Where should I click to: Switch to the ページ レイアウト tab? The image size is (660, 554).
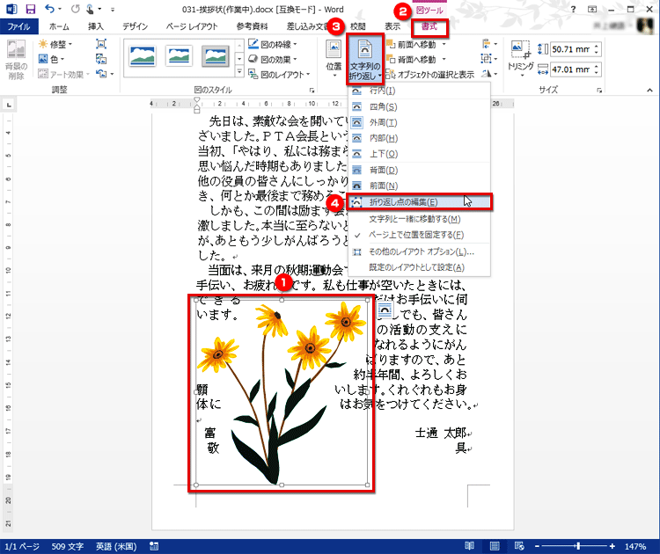coord(192,26)
